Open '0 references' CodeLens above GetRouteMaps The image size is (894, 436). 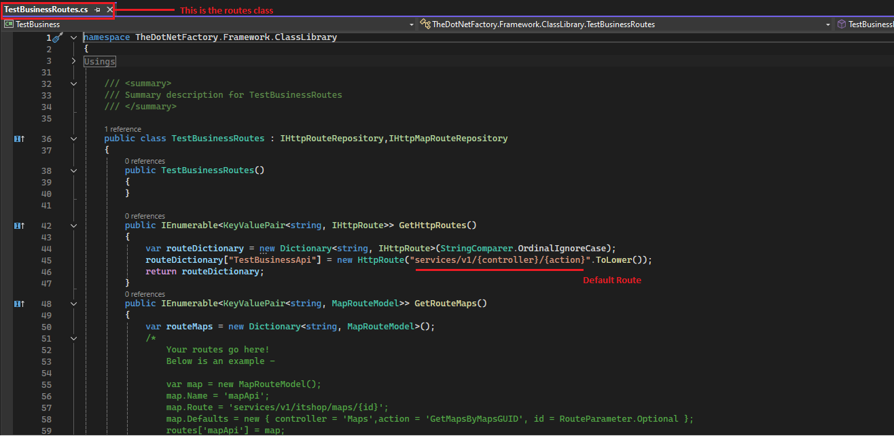click(145, 294)
